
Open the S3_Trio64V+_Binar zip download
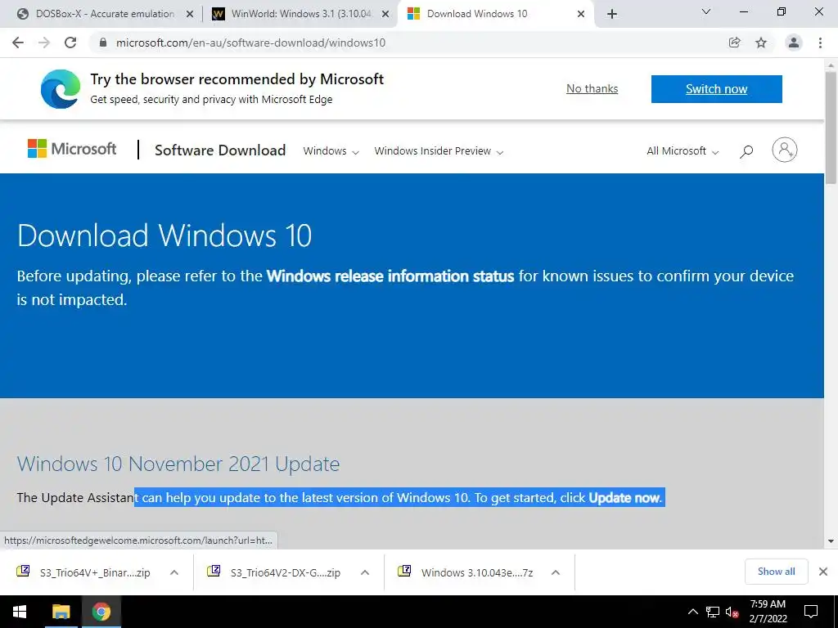95,572
